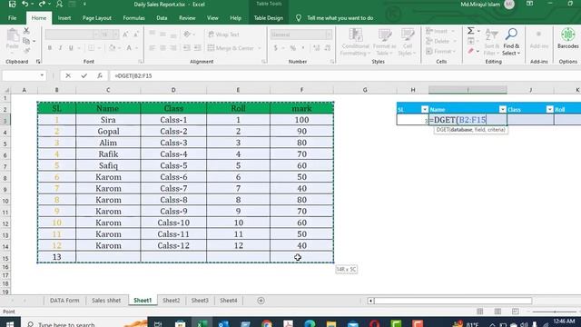Image resolution: width=581 pixels, height=327 pixels.
Task: Click the user account avatar
Action: pyautogui.click(x=509, y=5)
